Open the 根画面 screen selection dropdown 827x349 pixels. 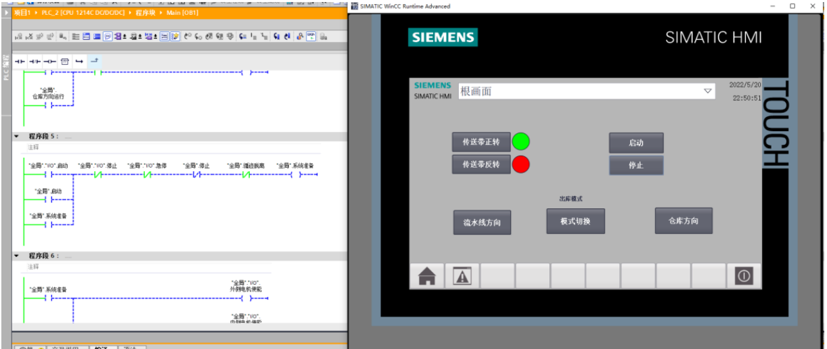(708, 91)
